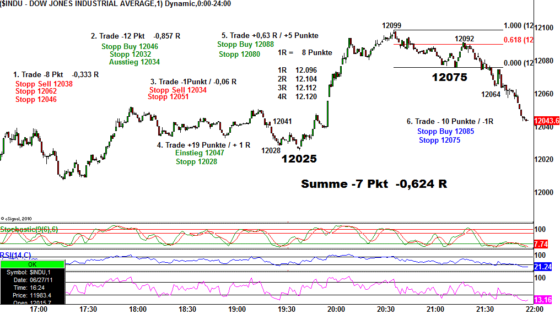
Task: Click the bold 12025 low annotation
Action: [299, 159]
